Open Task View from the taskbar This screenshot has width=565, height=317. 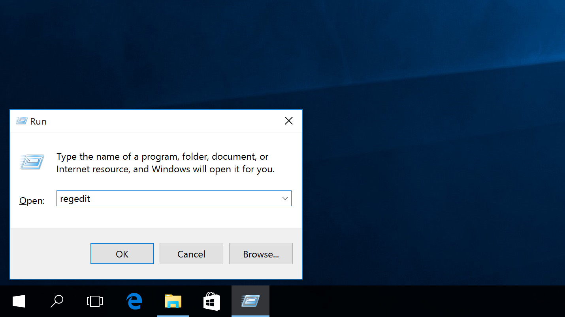pos(94,301)
